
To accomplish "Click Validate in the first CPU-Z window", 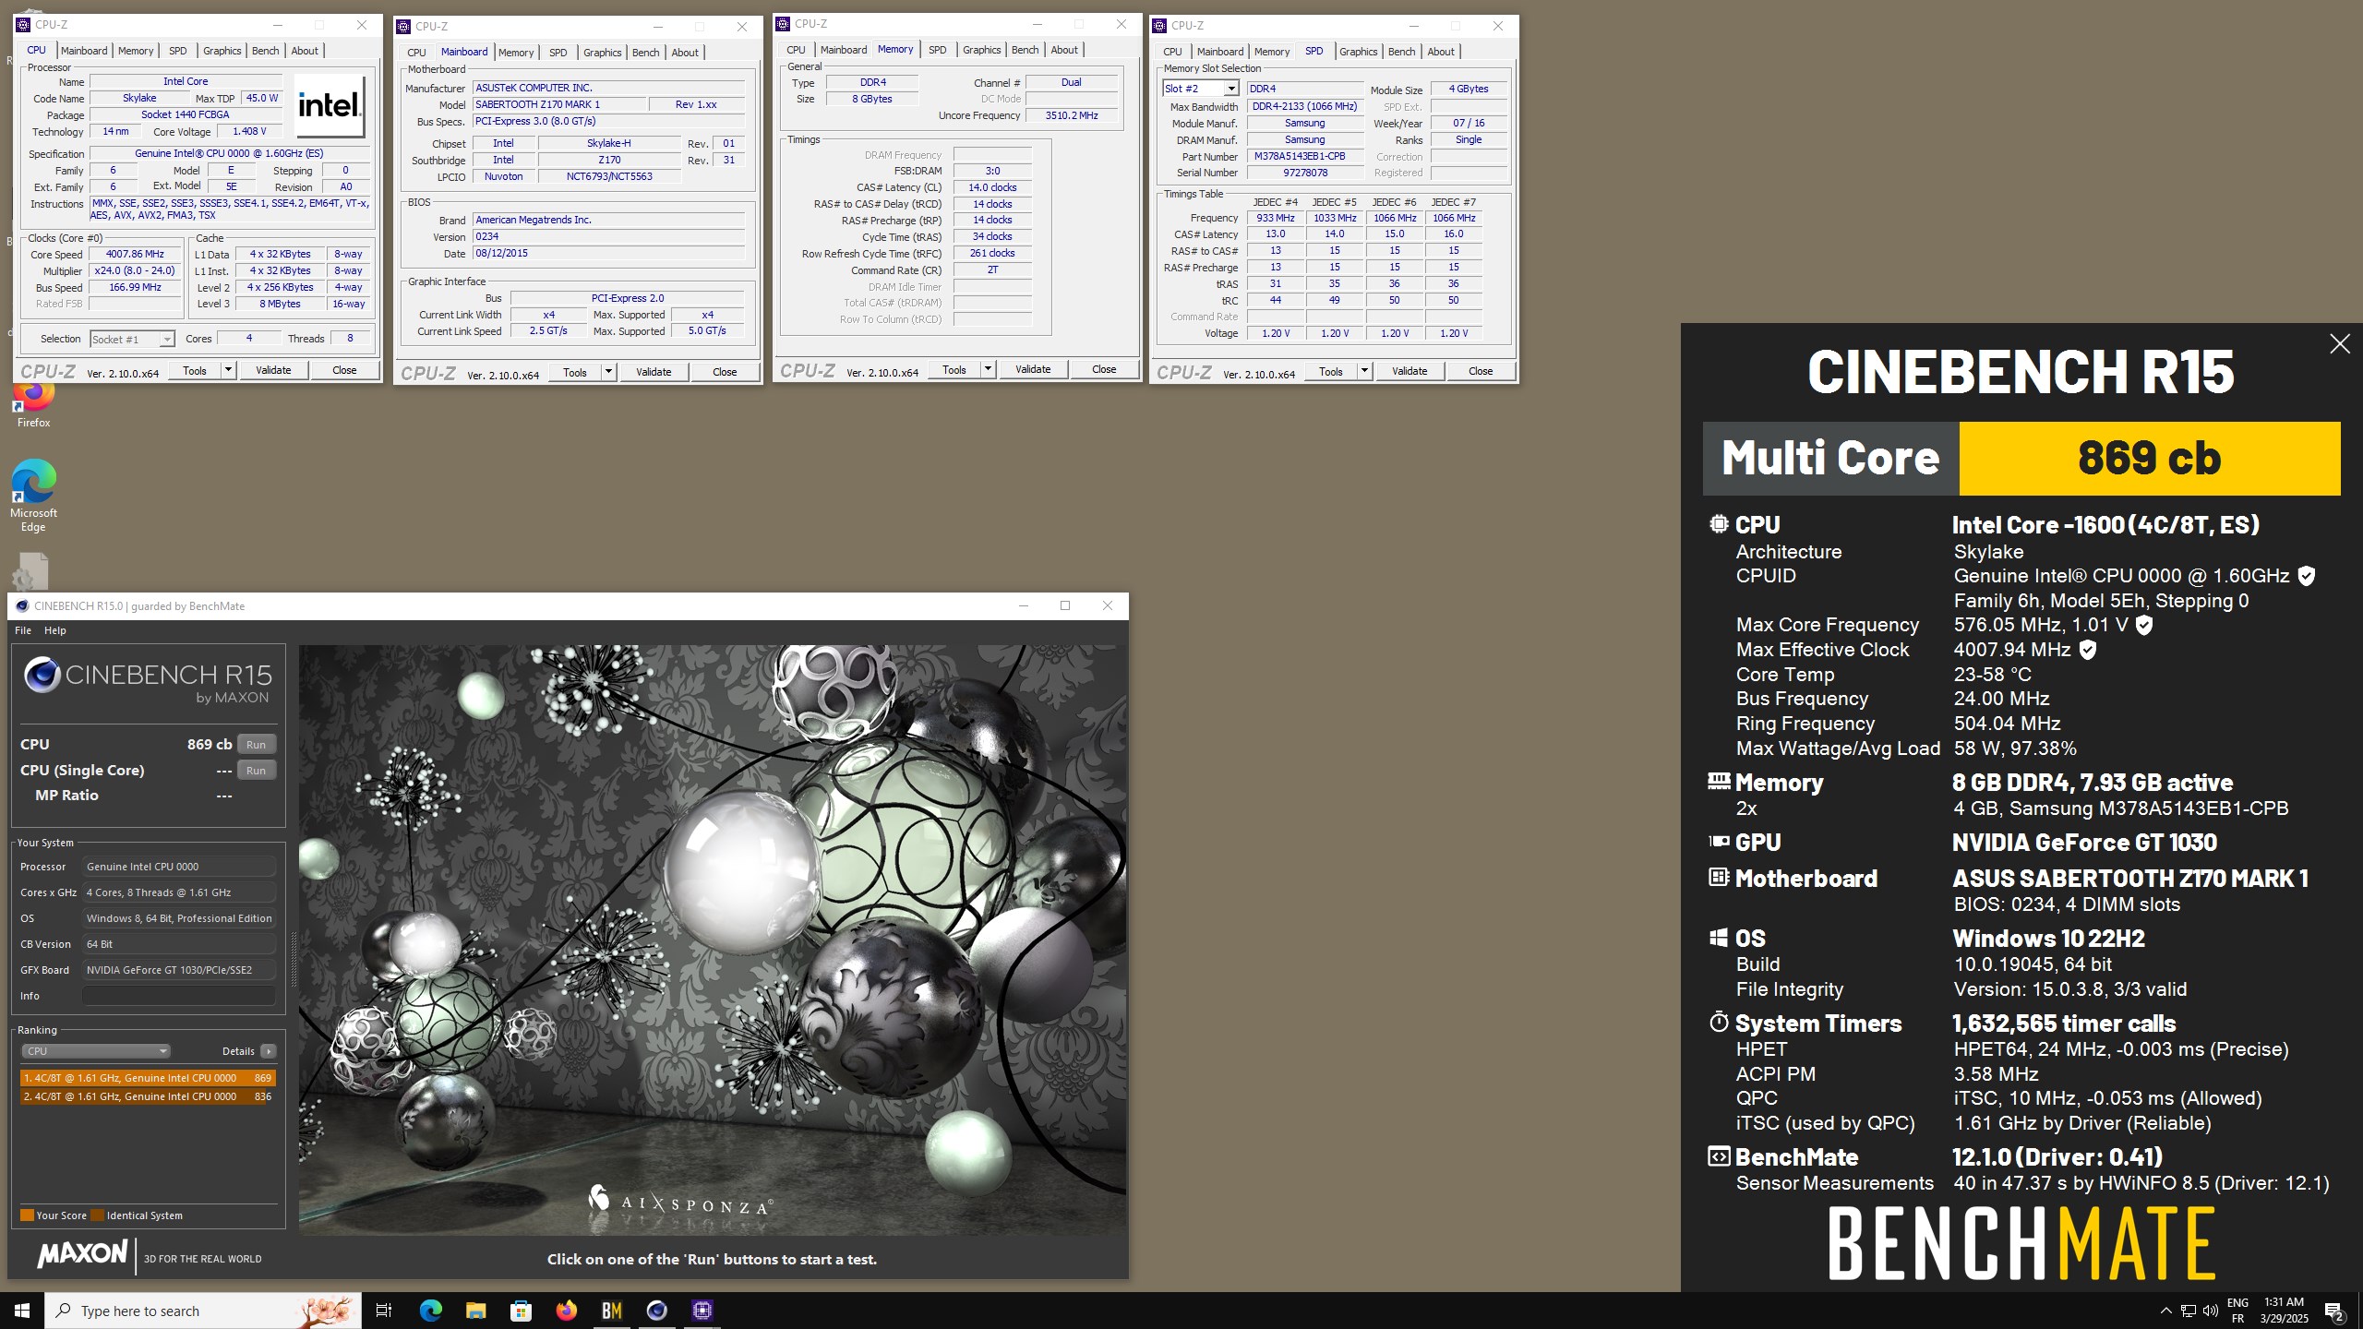I will pyautogui.click(x=273, y=370).
